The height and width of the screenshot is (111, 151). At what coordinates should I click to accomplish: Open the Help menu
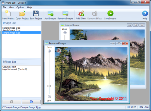(x=29, y=7)
